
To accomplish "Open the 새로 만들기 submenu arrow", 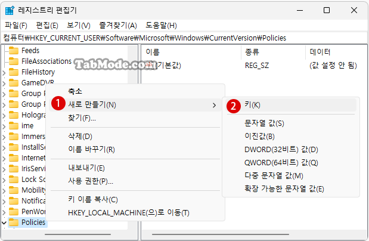I will 214,106.
